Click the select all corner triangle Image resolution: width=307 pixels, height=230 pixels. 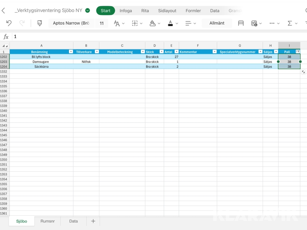point(5,46)
